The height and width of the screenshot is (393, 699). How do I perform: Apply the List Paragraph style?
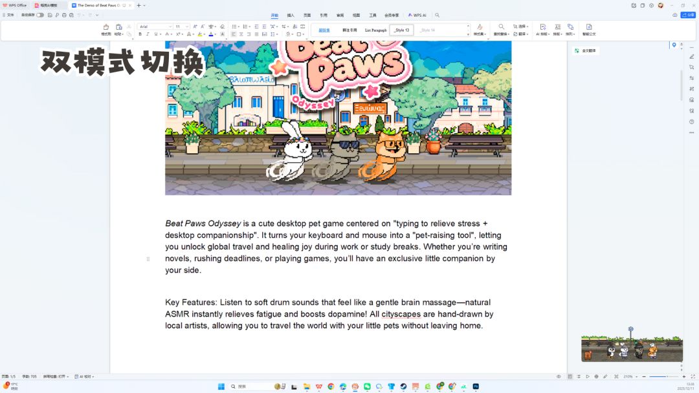[x=376, y=30]
